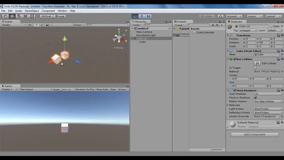Open the Scene Gizmos dropdown

pos(79,25)
